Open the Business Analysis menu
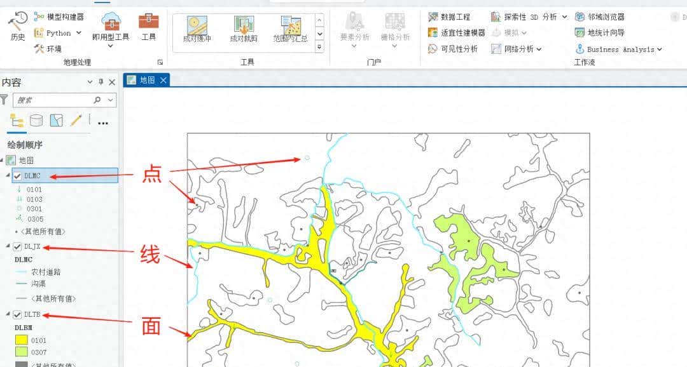The width and height of the screenshot is (687, 367). pos(620,48)
